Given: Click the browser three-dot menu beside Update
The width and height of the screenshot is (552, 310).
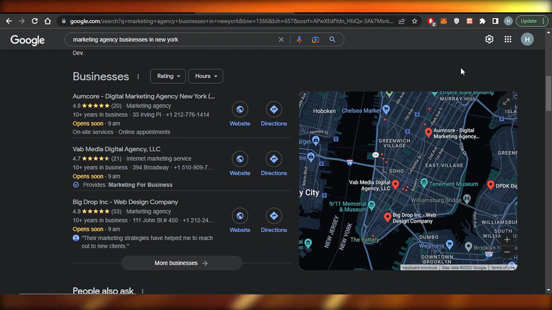Looking at the screenshot, I should (543, 21).
